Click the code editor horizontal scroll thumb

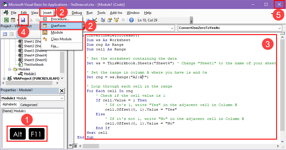click(91, 146)
